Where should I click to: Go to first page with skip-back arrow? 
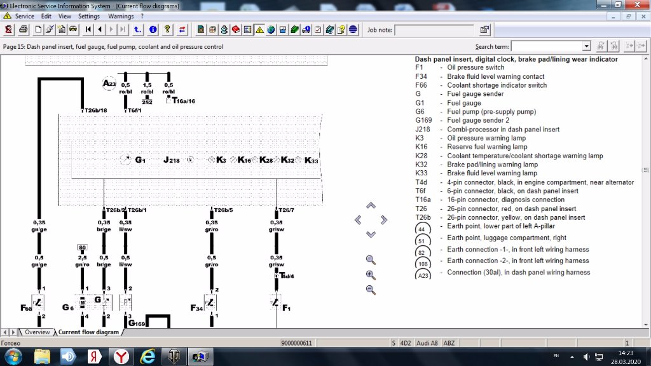coord(88,30)
